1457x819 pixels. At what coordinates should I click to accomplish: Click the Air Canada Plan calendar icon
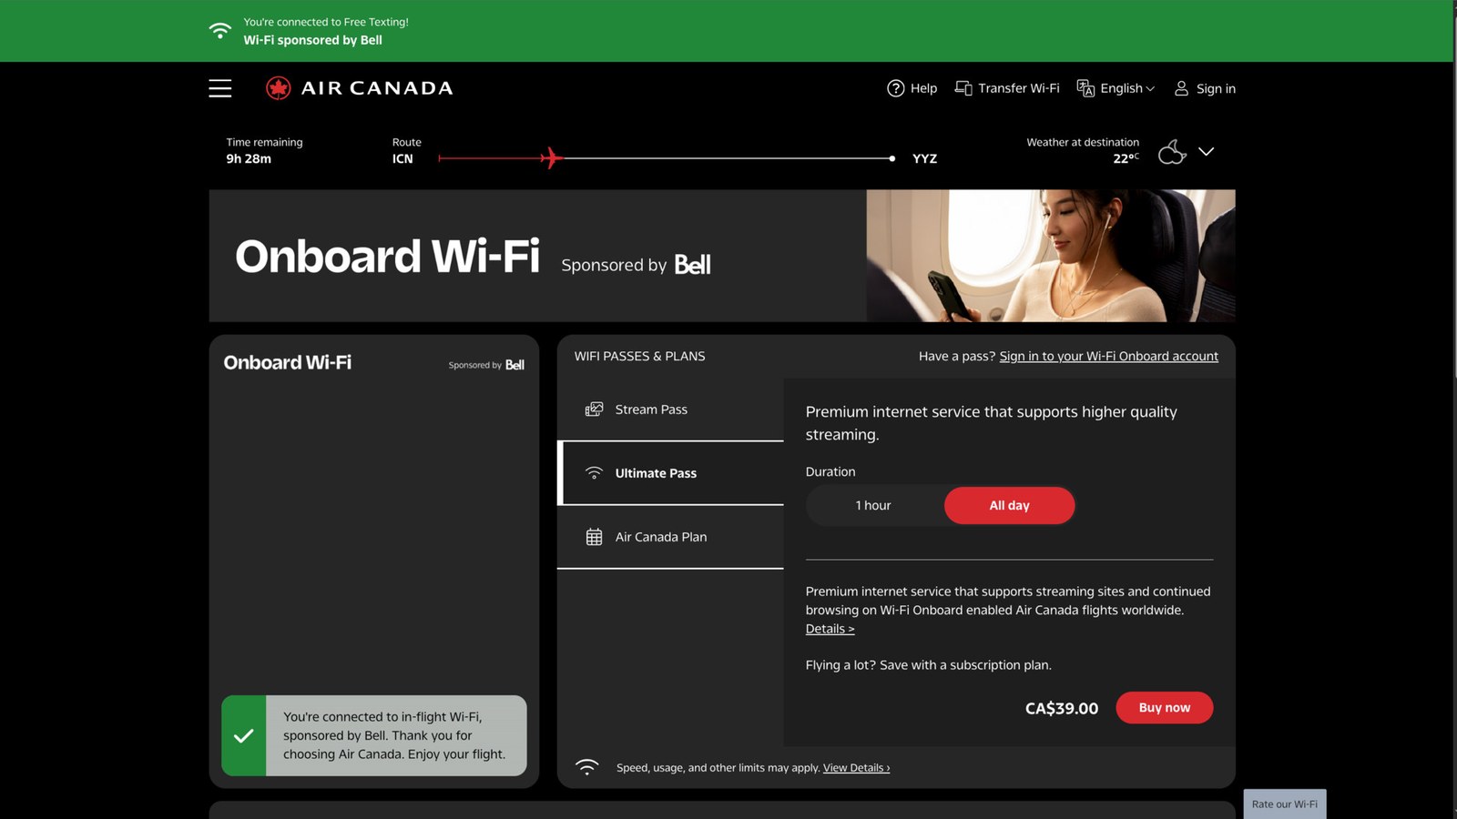[x=594, y=537]
